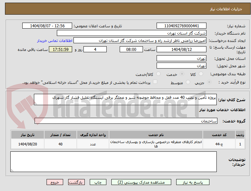251x191 pixels.
Task: Click the شهر محل تحویل field
Action: pyautogui.click(x=182, y=66)
